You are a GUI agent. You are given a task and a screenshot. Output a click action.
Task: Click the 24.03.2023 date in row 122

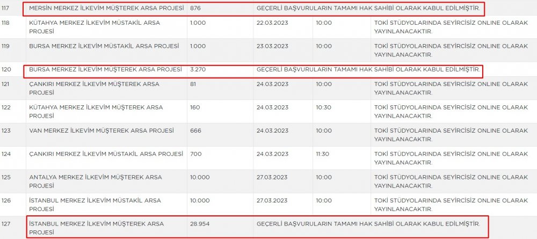pyautogui.click(x=272, y=107)
